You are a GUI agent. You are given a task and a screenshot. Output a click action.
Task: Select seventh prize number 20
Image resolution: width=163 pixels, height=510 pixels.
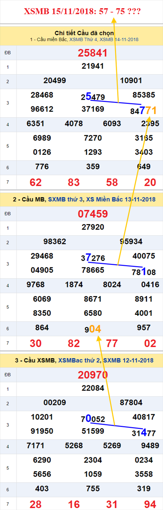pyautogui.click(x=150, y=182)
